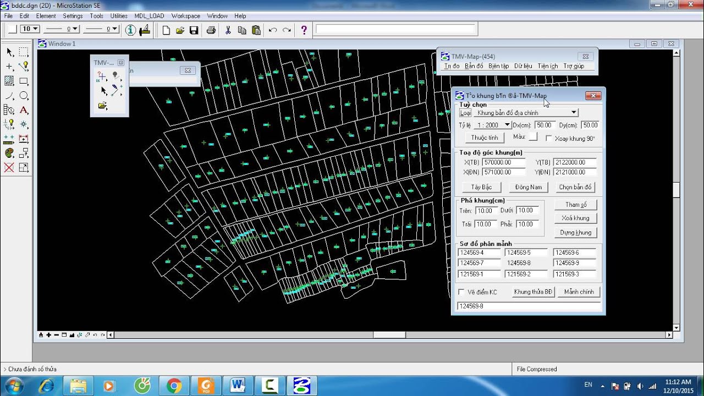Open the Utilities menu
This screenshot has width=704, height=396.
pos(119,16)
